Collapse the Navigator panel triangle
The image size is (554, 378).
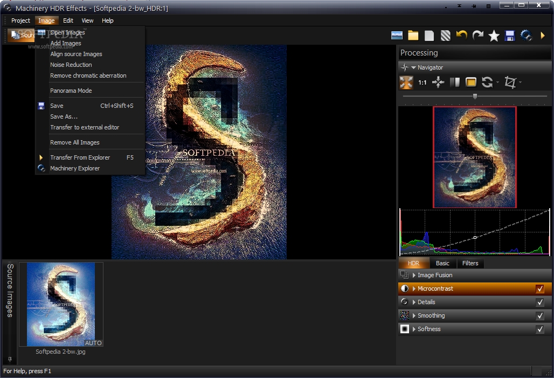click(x=413, y=67)
